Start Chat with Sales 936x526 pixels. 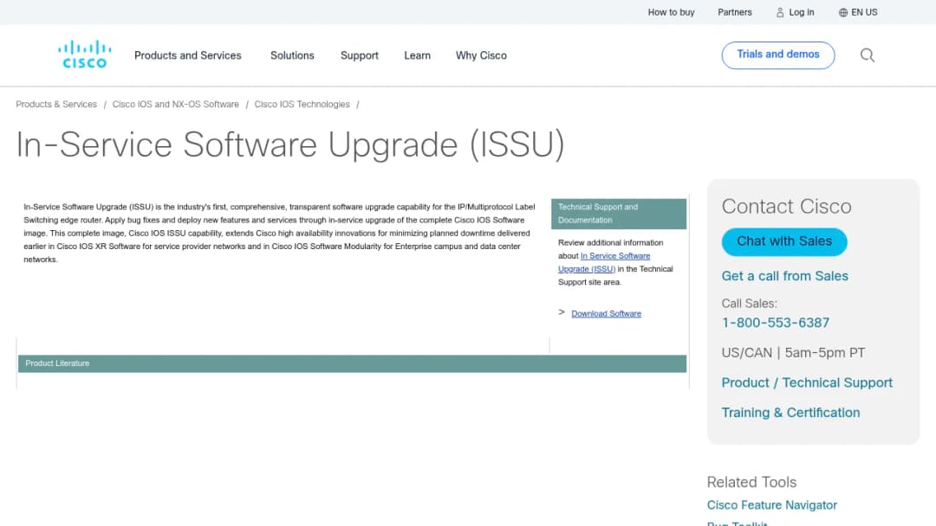point(783,241)
